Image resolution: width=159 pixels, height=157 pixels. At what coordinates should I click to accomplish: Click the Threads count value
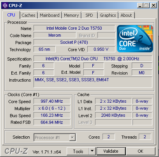[145, 137]
